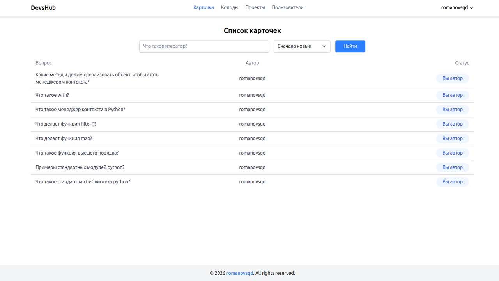
Task: Click into the search input field
Action: pos(204,46)
